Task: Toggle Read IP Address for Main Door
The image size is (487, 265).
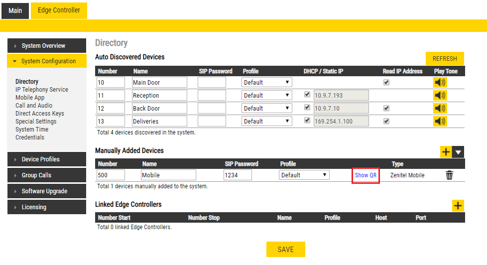Action: [386, 82]
